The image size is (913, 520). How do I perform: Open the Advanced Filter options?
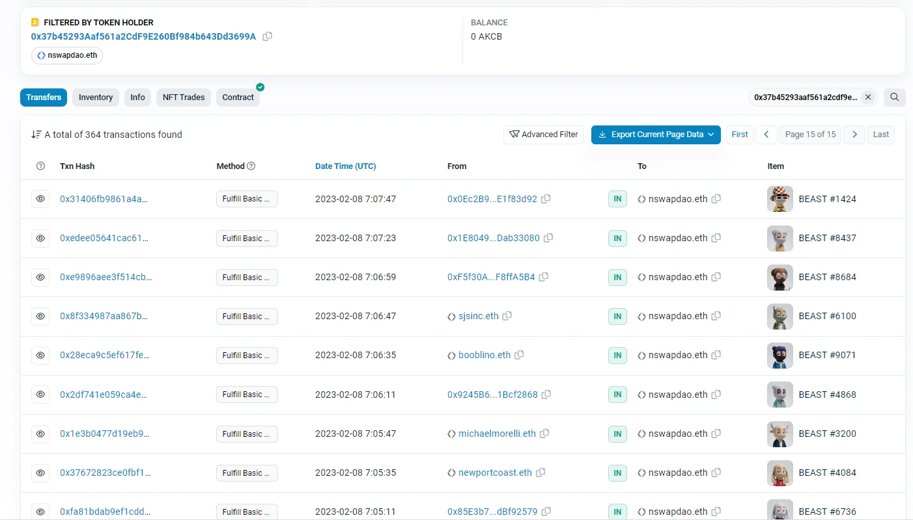543,135
